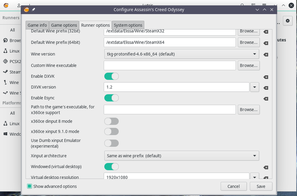Viewport: 297px width, 196px height.
Task: Reset the Enable DXVK setting
Action: click(x=266, y=77)
